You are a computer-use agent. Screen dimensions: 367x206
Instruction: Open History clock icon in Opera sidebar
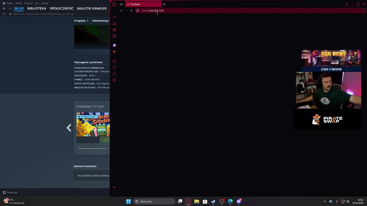pos(114,68)
